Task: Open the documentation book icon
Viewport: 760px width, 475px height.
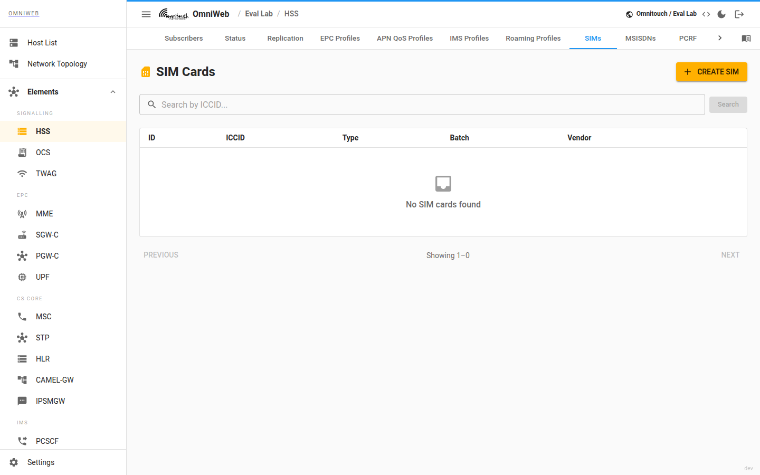Action: [746, 39]
